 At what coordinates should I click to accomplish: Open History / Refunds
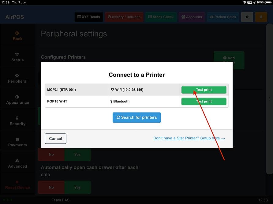coord(124,17)
